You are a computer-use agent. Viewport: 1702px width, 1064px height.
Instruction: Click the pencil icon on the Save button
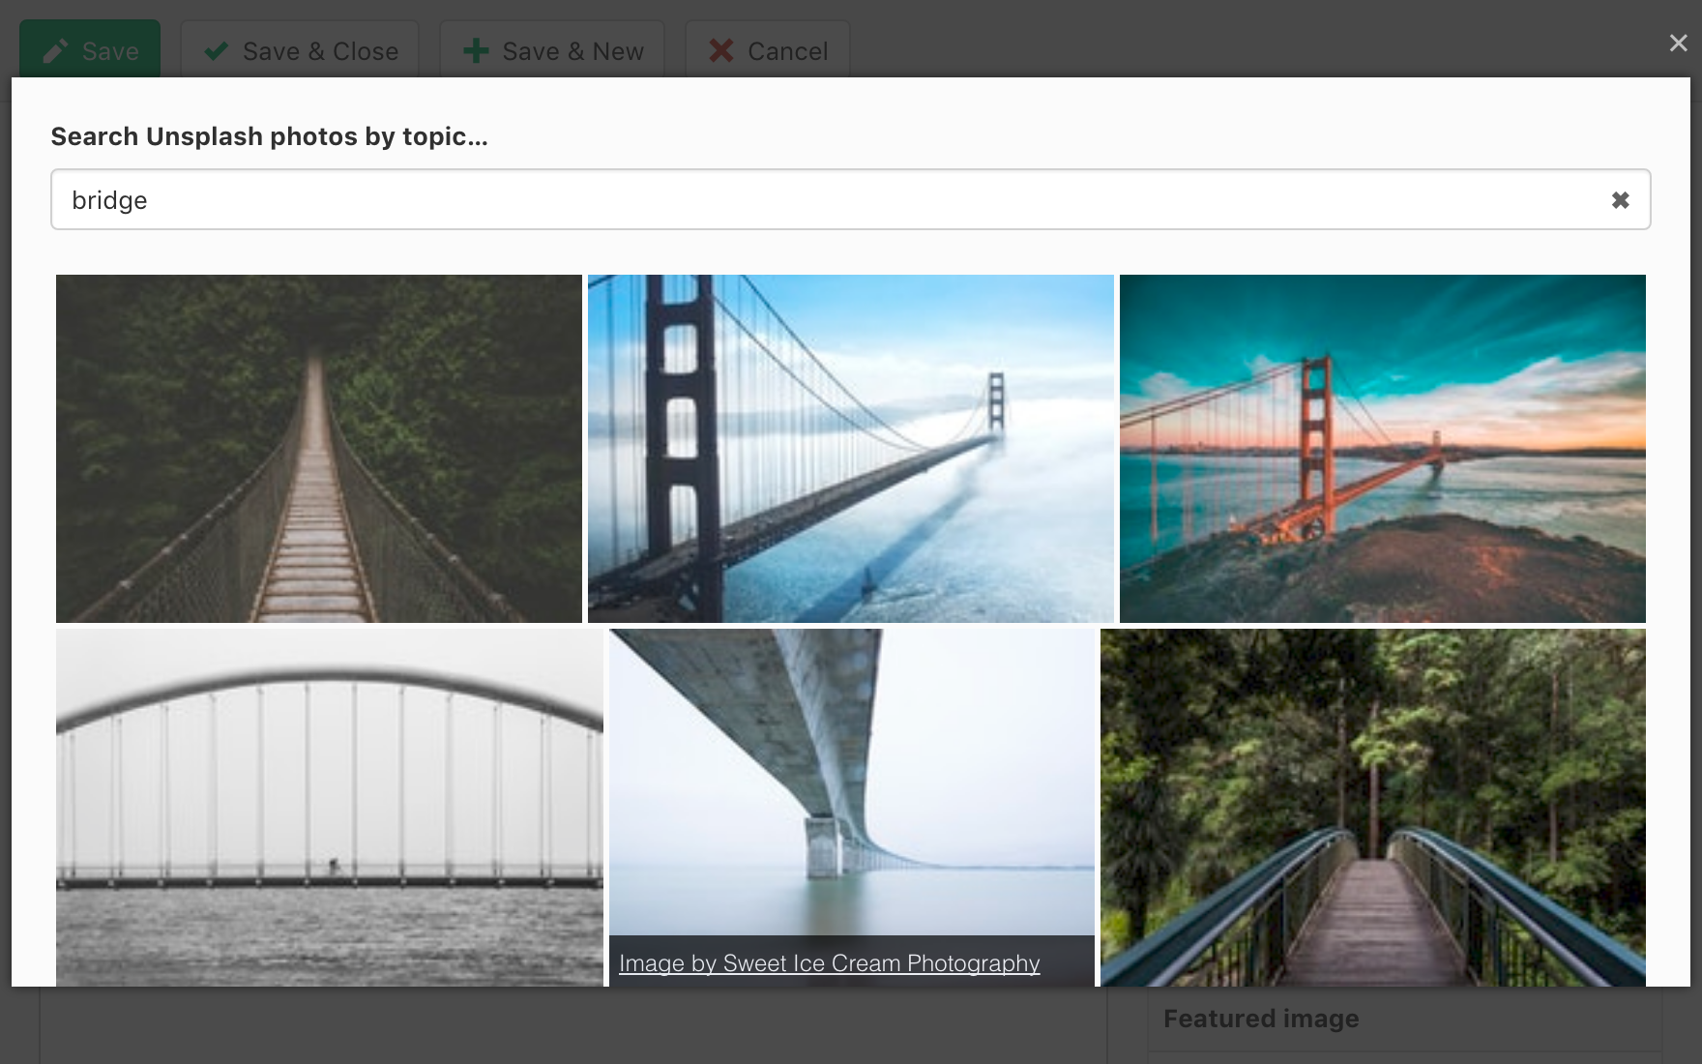pos(55,51)
